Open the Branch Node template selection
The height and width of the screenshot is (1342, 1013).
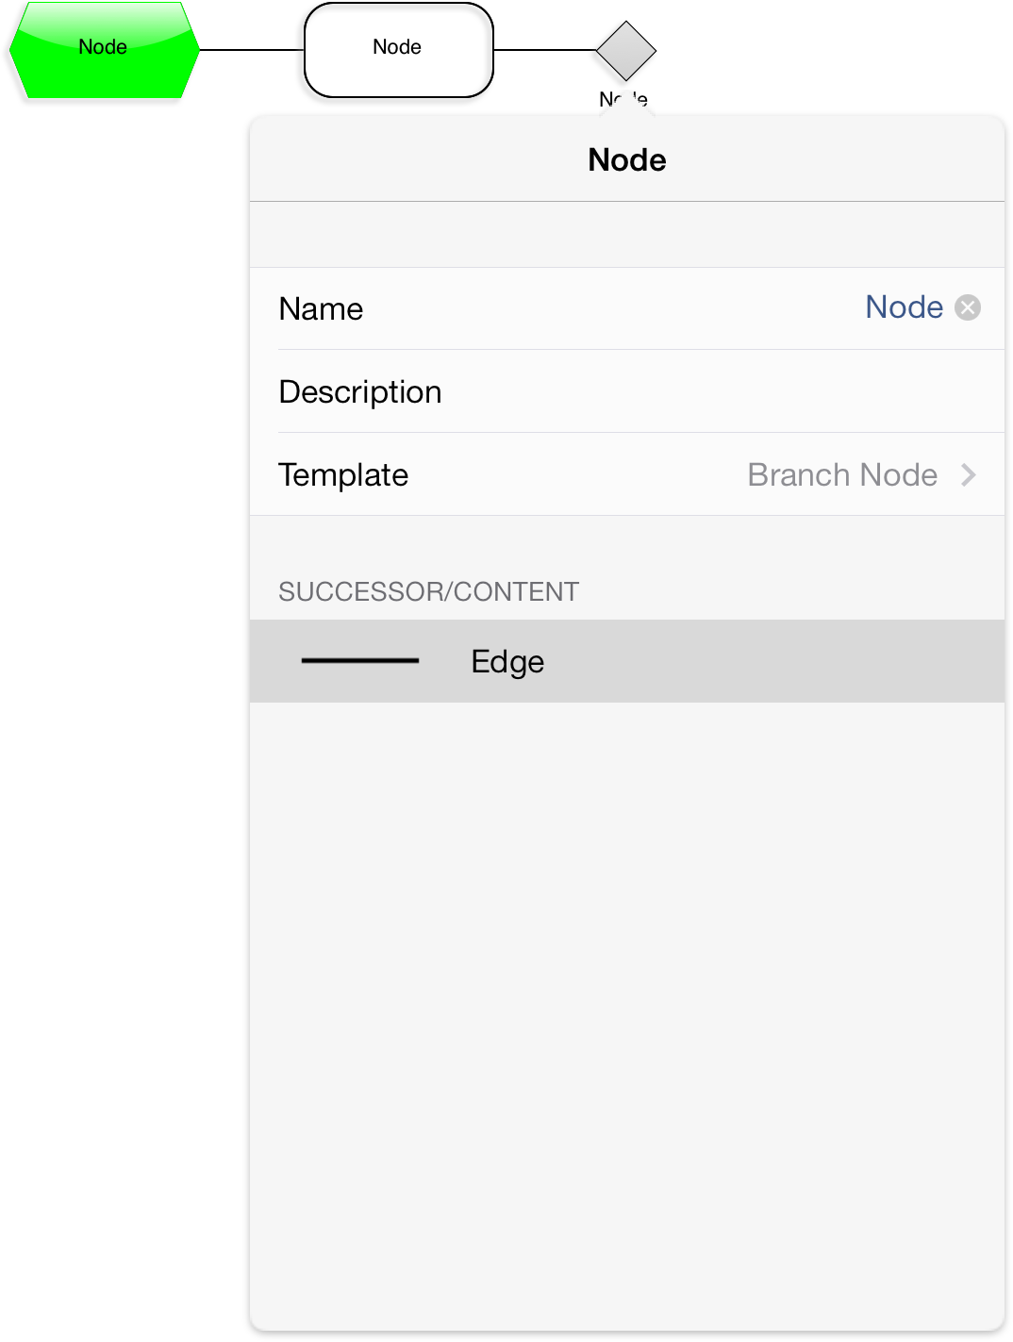pyautogui.click(x=842, y=474)
